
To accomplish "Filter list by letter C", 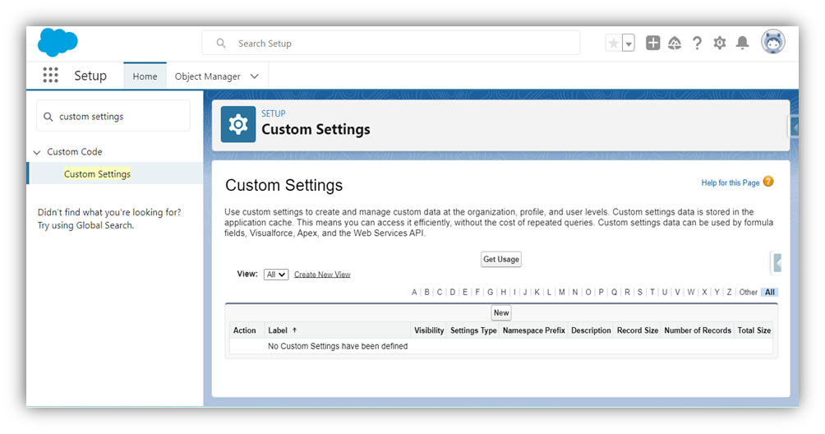I will pyautogui.click(x=440, y=292).
